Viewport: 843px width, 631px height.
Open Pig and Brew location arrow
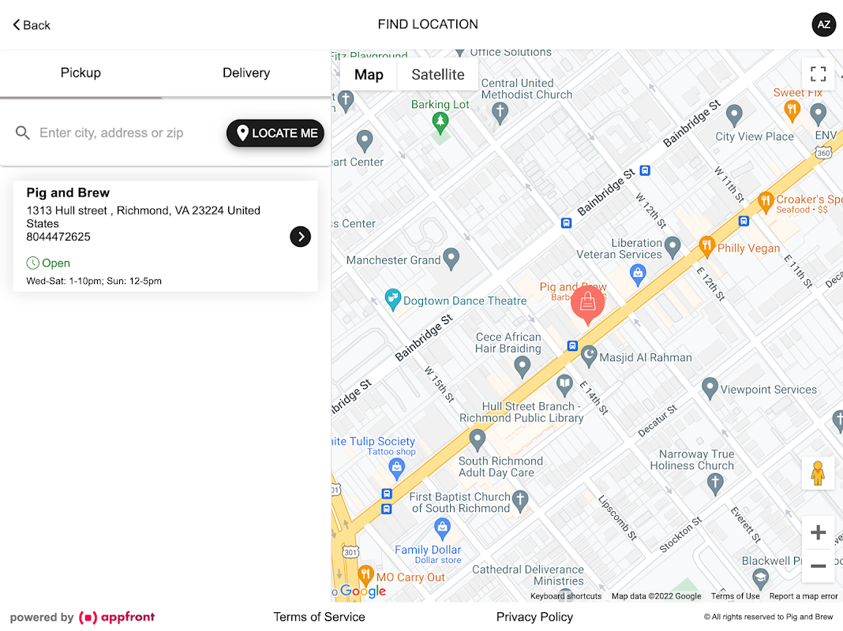(301, 237)
